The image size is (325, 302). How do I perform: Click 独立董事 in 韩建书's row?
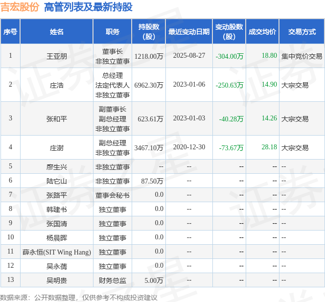point(113,209)
